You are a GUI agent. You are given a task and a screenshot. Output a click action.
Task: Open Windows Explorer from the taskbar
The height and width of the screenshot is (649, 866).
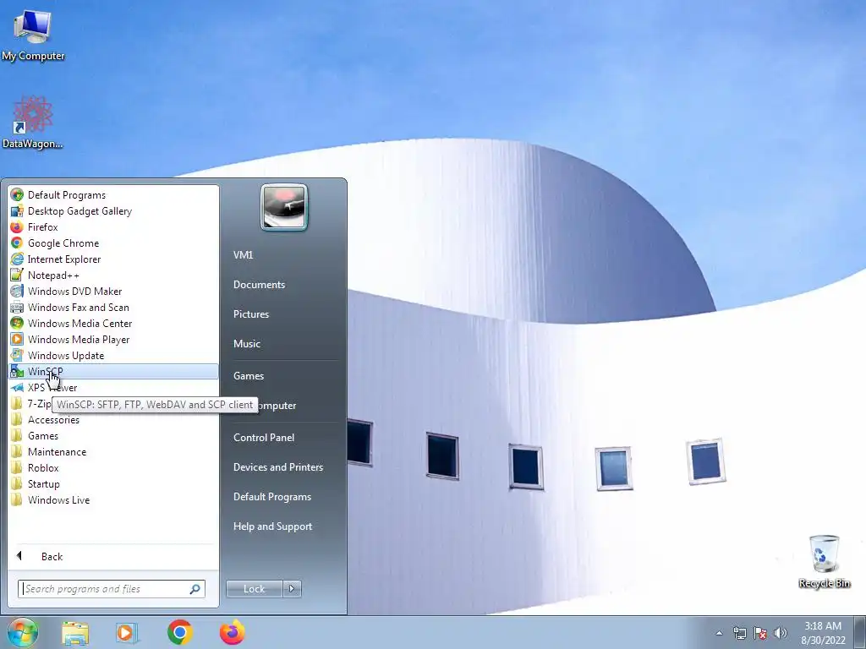pos(75,633)
